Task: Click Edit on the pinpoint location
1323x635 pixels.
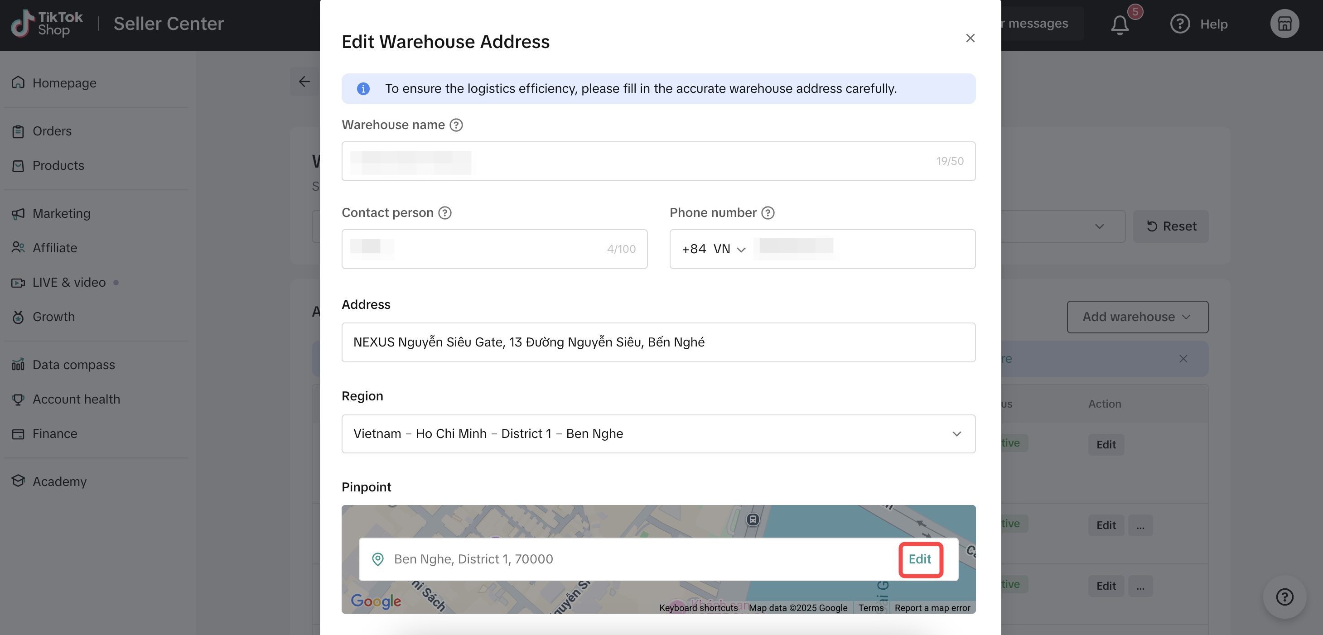Action: pyautogui.click(x=919, y=559)
